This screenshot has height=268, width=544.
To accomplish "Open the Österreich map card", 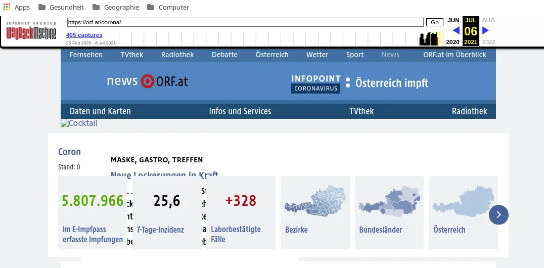I will click(463, 212).
